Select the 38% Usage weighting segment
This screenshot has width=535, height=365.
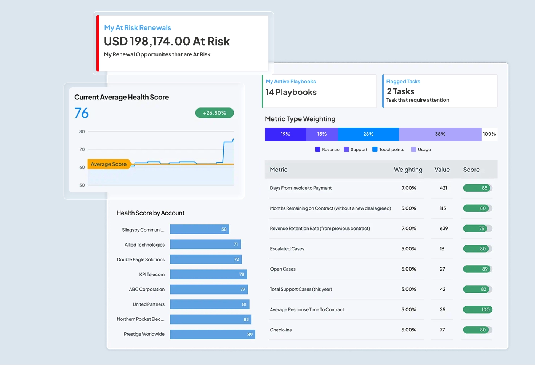440,134
